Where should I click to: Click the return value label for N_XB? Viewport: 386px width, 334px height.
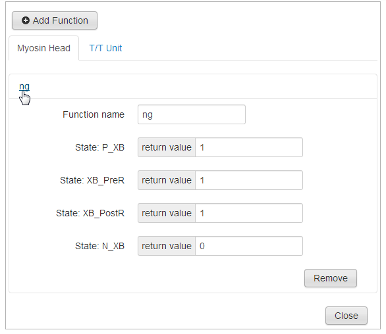tap(167, 246)
